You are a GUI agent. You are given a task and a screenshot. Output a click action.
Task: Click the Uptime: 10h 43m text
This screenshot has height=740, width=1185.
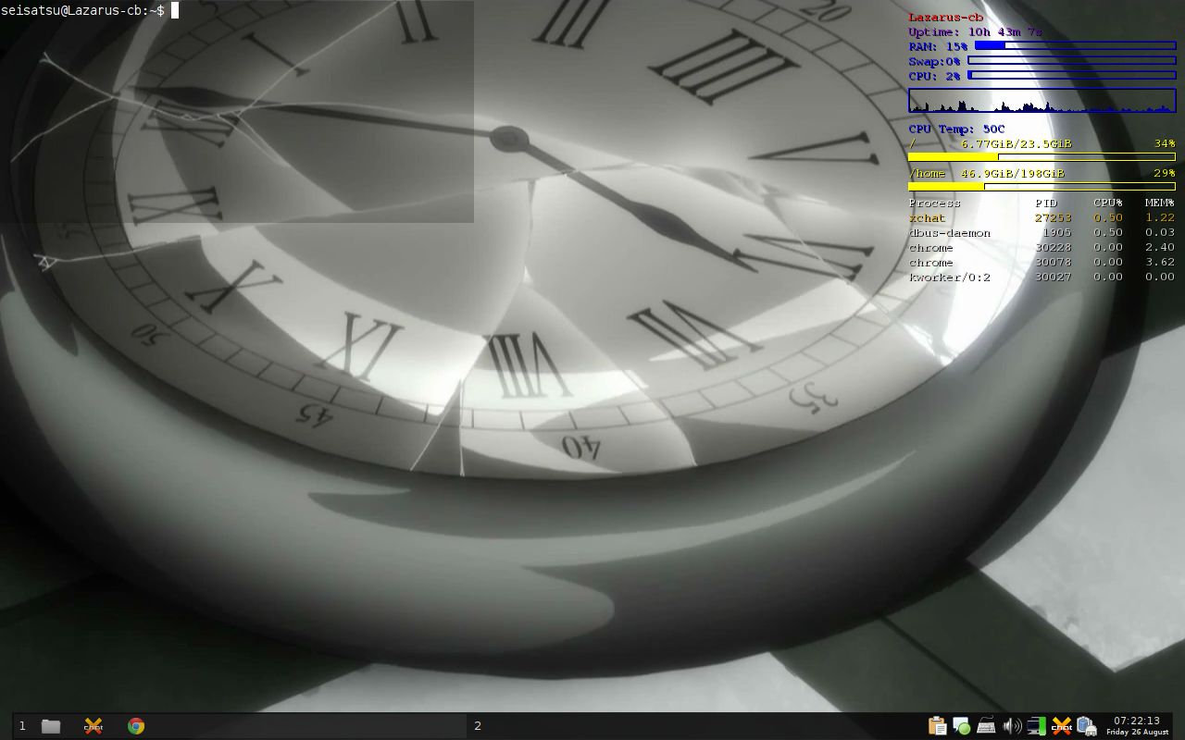click(975, 31)
